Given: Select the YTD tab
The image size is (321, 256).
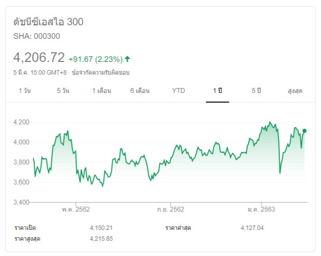Looking at the screenshot, I should point(178,91).
